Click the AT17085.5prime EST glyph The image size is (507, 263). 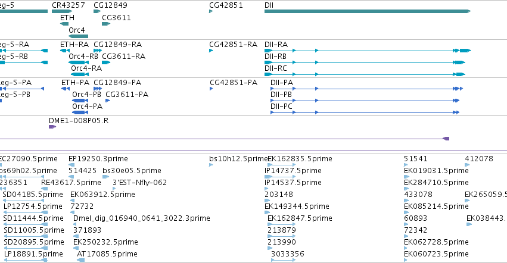pyautogui.click(x=81, y=260)
